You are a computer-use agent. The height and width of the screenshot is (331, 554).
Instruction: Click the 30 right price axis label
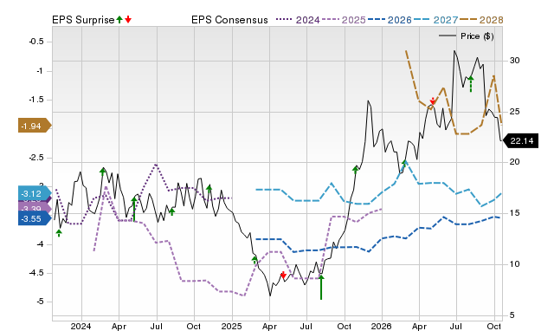click(x=515, y=61)
